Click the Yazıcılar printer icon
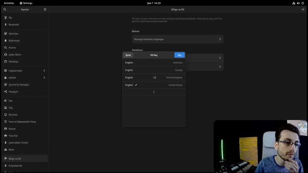 coord(5,136)
